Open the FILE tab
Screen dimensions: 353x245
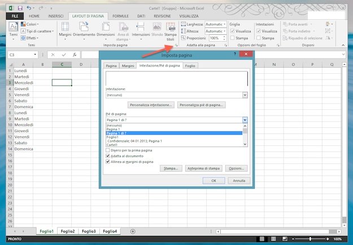pyautogui.click(x=15, y=16)
